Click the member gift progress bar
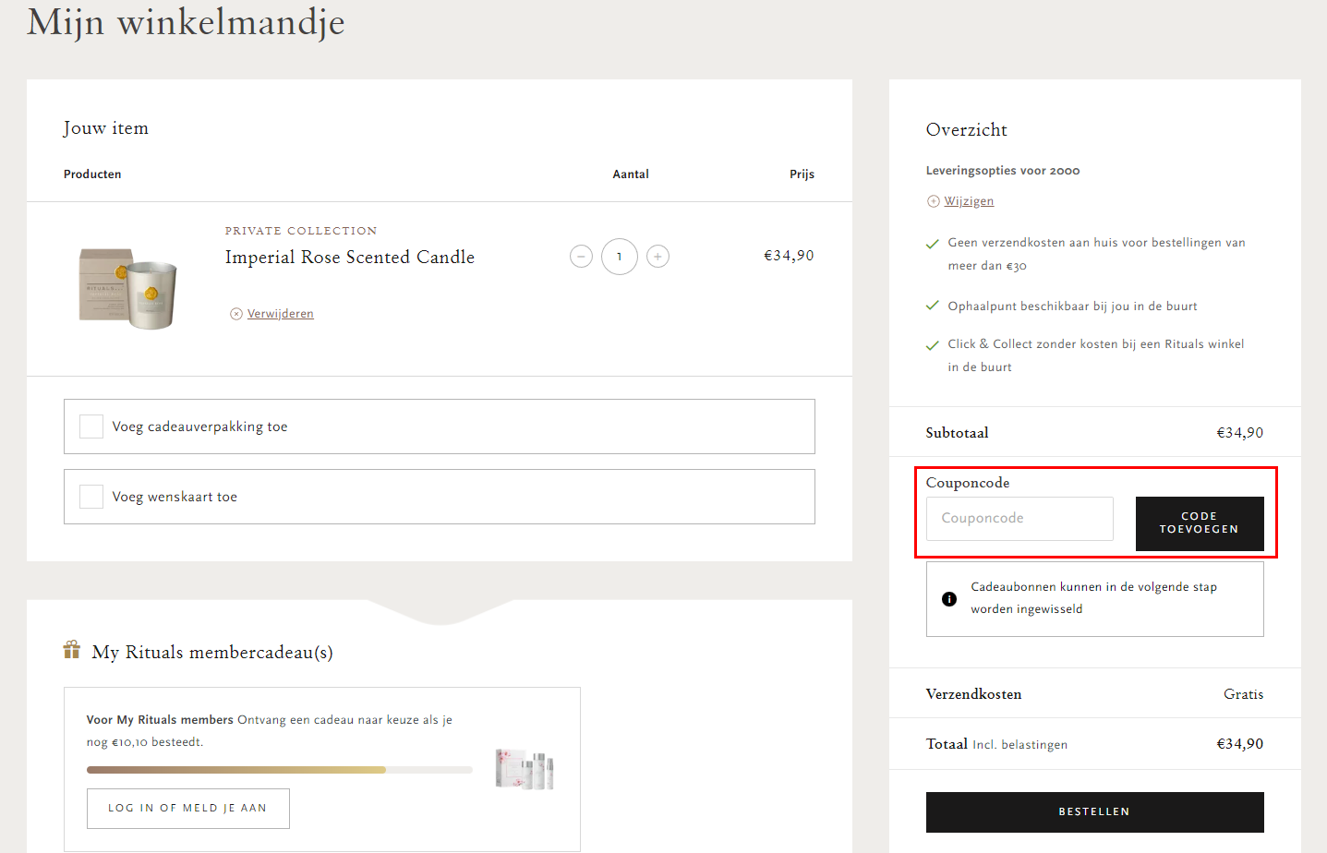This screenshot has width=1327, height=853. pos(279,770)
